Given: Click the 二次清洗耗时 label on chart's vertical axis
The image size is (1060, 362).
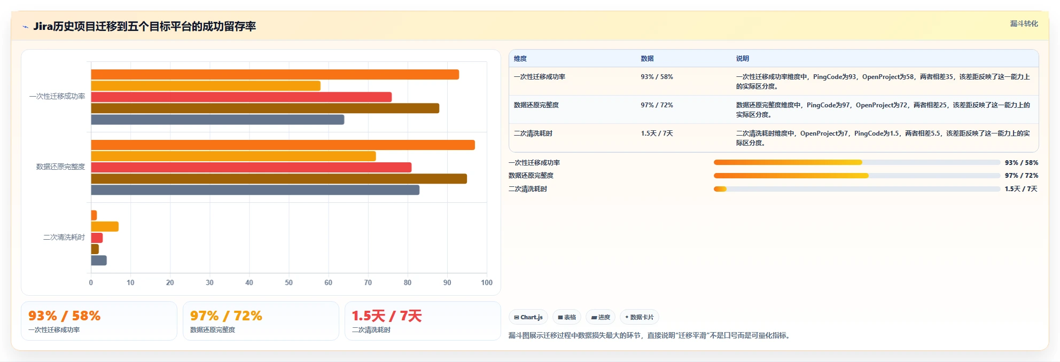Looking at the screenshot, I should [x=64, y=238].
